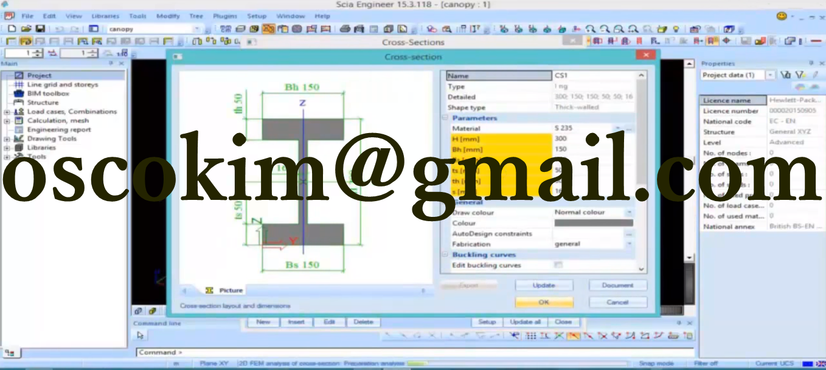The height and width of the screenshot is (370, 826).
Task: Click the grey Colour swatch
Action: [594, 223]
